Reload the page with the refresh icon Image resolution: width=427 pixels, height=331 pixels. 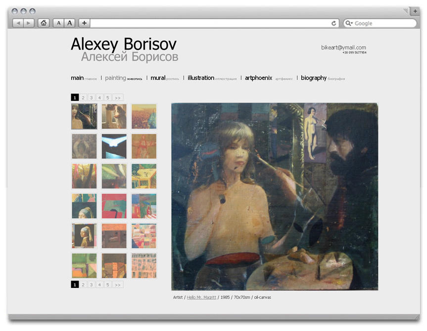333,23
